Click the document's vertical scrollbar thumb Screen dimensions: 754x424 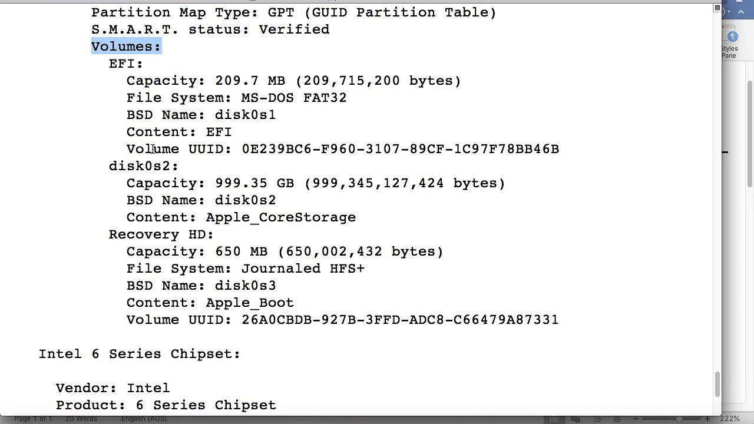point(717,384)
